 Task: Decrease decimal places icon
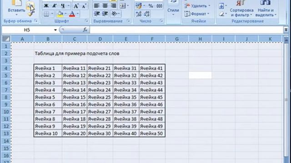click(146, 14)
